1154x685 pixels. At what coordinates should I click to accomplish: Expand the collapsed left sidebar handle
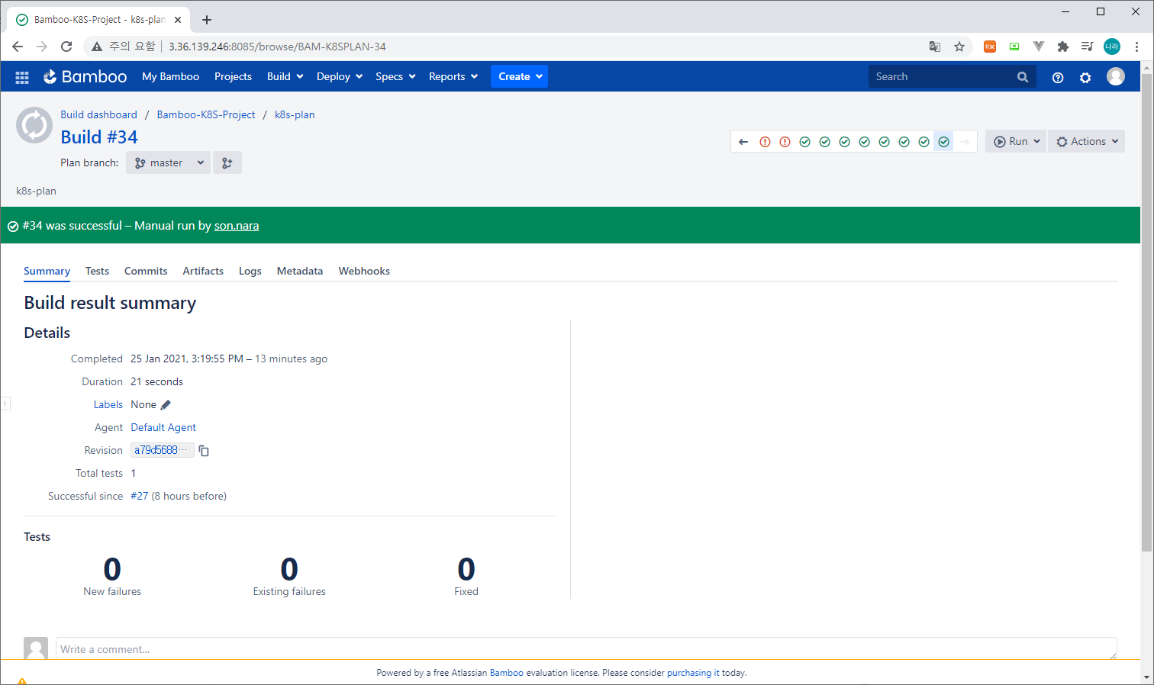pyautogui.click(x=5, y=404)
